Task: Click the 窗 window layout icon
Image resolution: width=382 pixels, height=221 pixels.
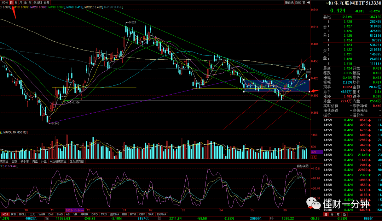Action: click(304, 2)
